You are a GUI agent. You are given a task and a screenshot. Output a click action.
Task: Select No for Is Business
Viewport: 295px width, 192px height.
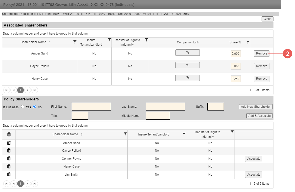tap(34, 107)
